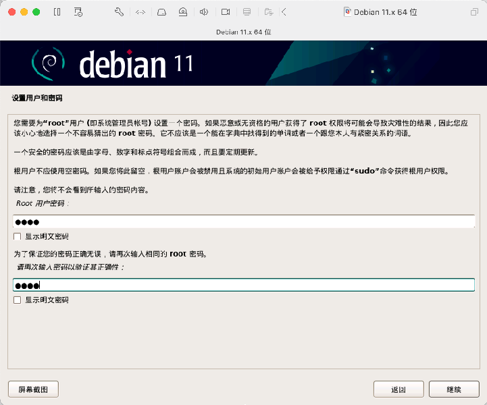
Task: Click the Debian swirl logo
Action: coord(49,63)
